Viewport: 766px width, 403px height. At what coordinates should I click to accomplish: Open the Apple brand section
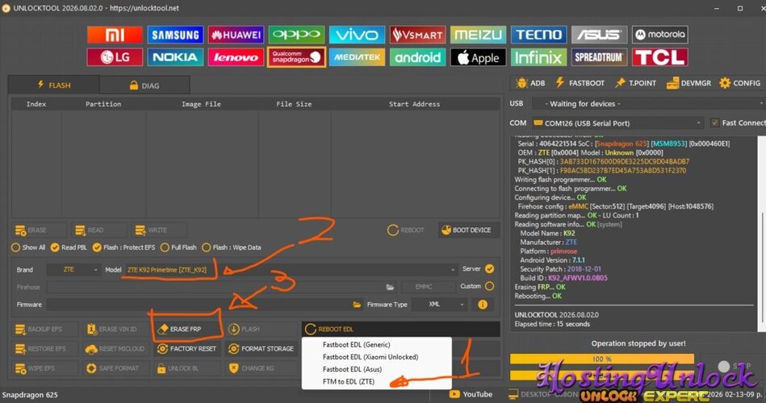[x=479, y=57]
